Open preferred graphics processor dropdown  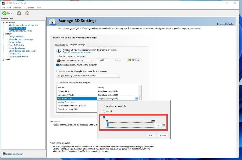(88, 76)
